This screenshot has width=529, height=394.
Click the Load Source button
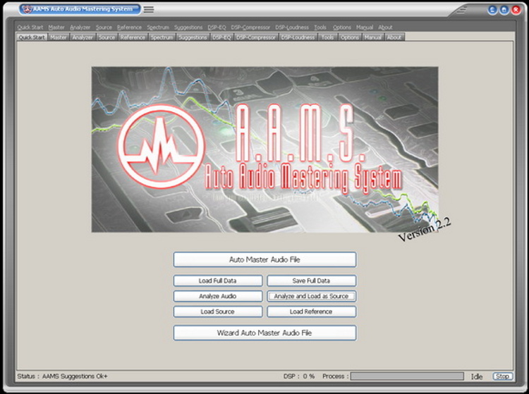218,312
